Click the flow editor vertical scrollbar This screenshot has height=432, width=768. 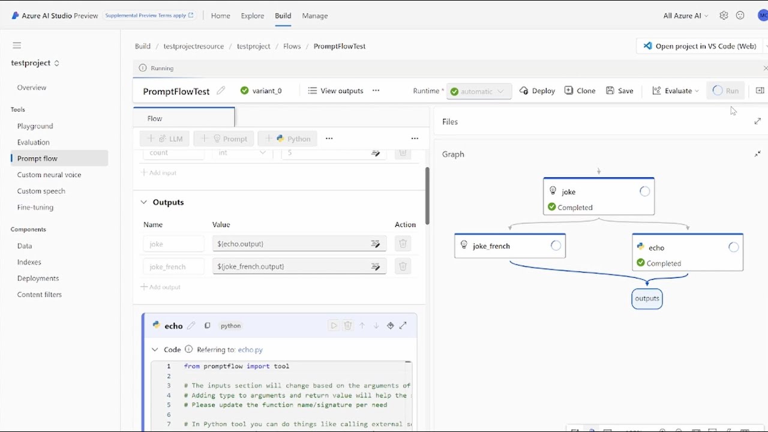[427, 195]
